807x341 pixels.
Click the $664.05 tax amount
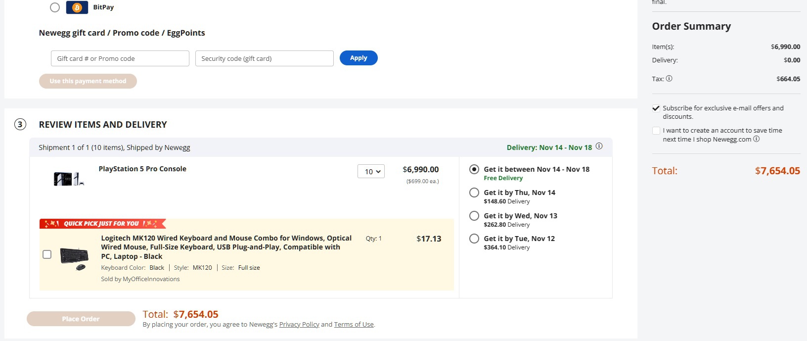[788, 79]
